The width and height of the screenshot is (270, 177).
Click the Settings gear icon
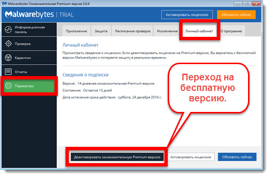pos(8,86)
